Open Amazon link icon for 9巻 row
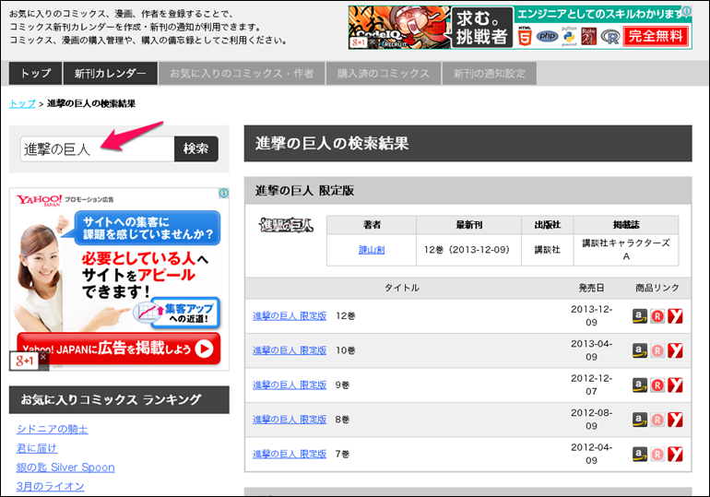710x497 pixels. pos(640,385)
